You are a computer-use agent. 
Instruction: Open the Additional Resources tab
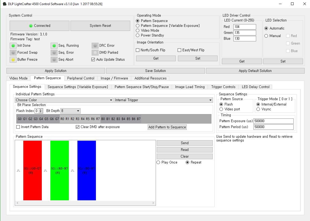point(151,78)
